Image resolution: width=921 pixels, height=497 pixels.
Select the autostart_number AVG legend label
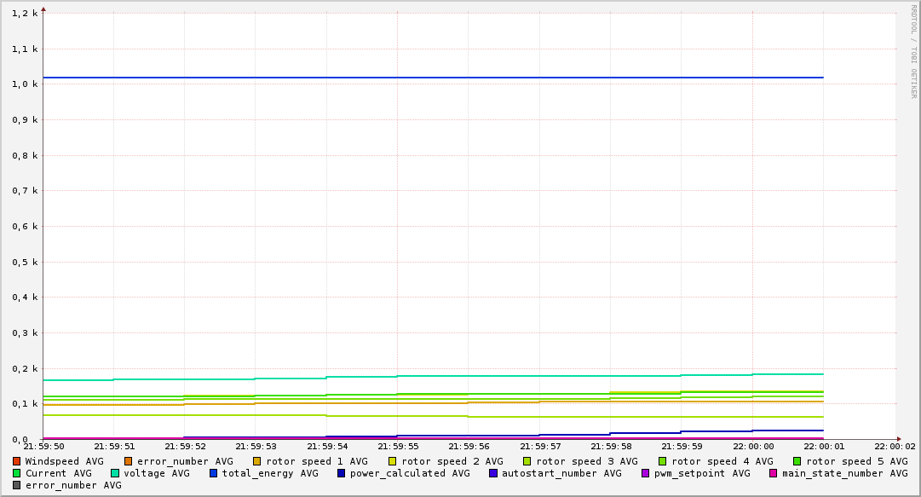click(x=561, y=473)
